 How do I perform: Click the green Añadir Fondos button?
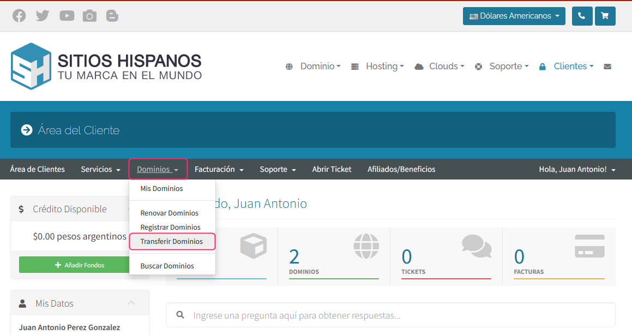tap(80, 265)
